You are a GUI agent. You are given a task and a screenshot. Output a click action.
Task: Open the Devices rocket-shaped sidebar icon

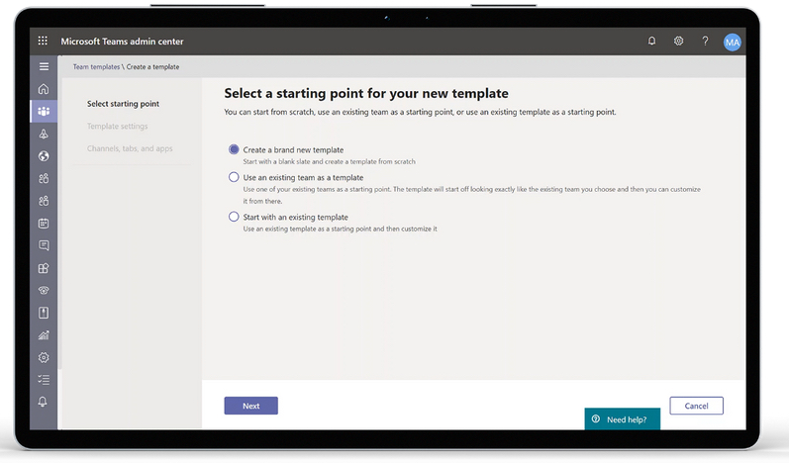click(x=44, y=134)
